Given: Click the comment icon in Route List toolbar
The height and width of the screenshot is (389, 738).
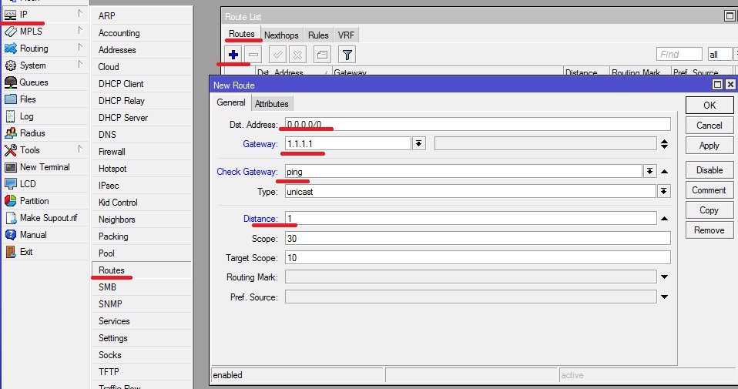Looking at the screenshot, I should point(322,55).
